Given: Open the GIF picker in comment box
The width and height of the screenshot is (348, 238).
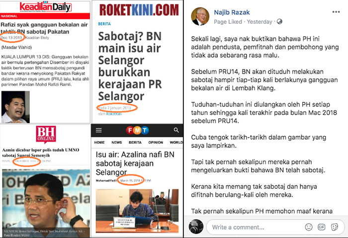Looking at the screenshot, I should point(321,227).
